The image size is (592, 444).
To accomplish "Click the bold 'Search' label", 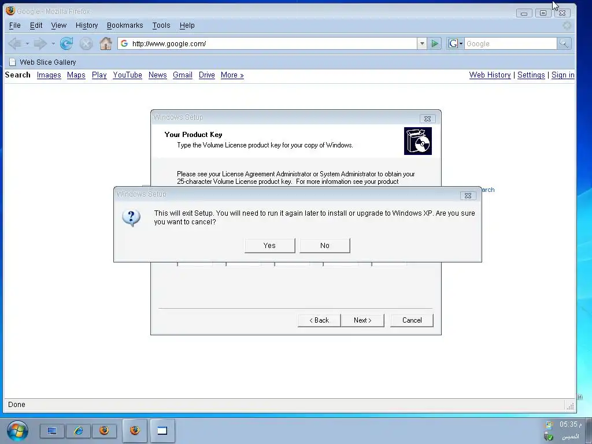I will click(18, 75).
